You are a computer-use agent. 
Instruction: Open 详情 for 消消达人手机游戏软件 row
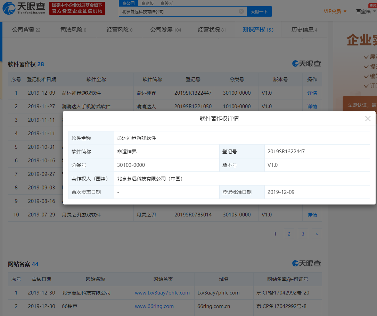pos(312,106)
